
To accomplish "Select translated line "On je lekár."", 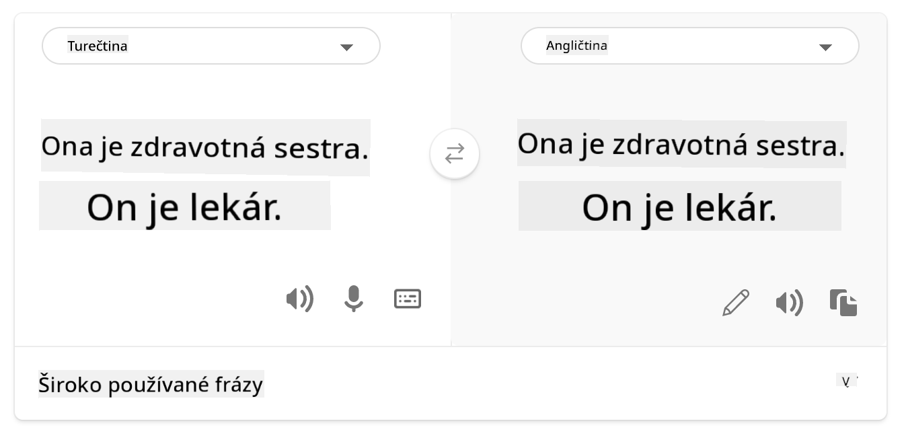I will pos(679,207).
